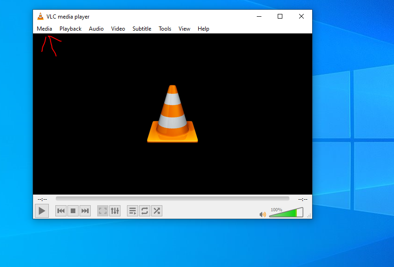Mute audio with speaker icon
The height and width of the screenshot is (267, 394).
[262, 215]
